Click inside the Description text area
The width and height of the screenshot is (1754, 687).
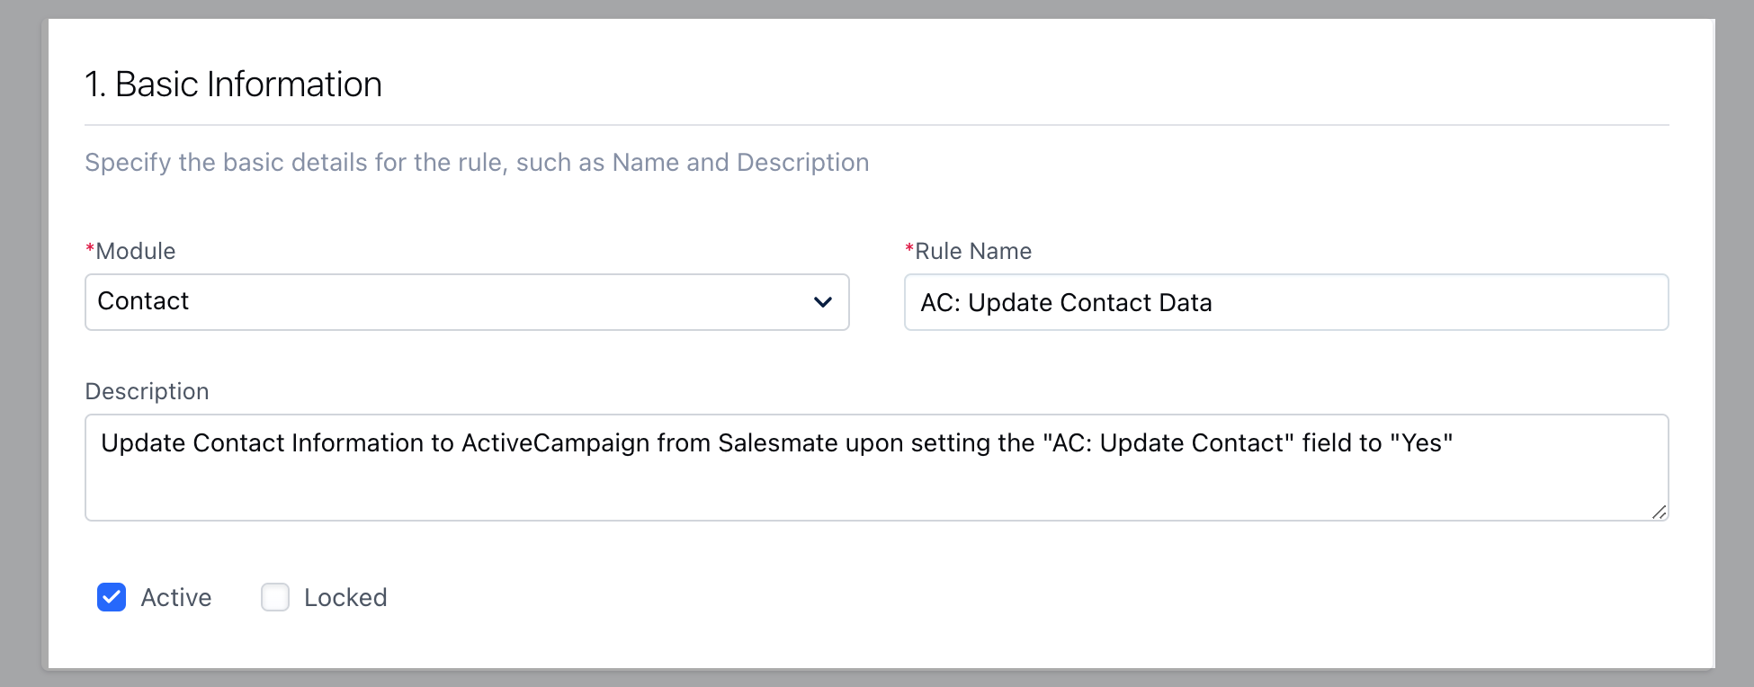coord(877,468)
